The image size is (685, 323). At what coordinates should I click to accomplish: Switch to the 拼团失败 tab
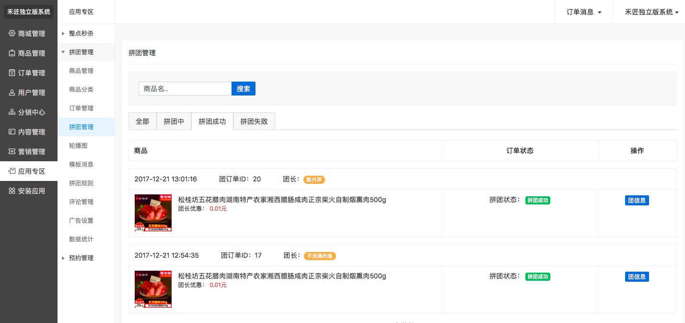pyautogui.click(x=254, y=121)
